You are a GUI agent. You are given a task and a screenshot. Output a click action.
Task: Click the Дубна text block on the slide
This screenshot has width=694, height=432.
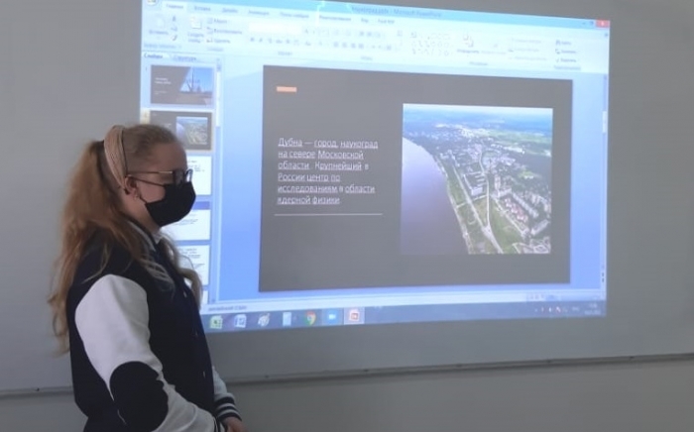click(x=328, y=171)
